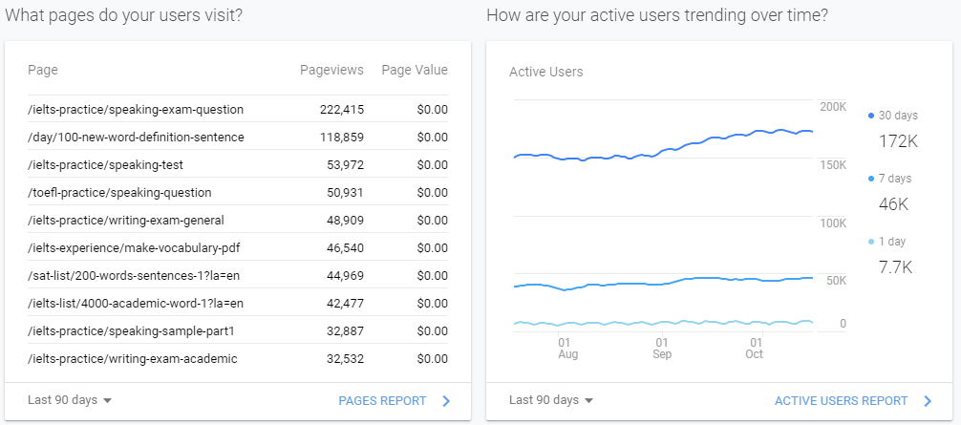This screenshot has width=961, height=425.
Task: Click the 01 Oct axis label
Action: click(755, 348)
